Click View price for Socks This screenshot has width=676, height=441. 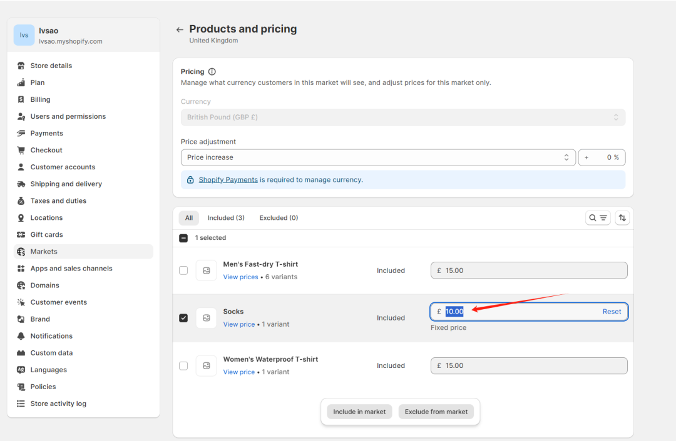(239, 324)
